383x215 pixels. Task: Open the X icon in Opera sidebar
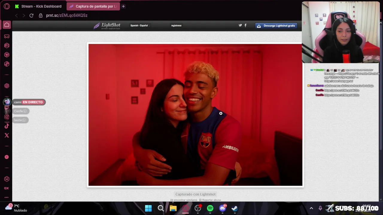coord(7,135)
